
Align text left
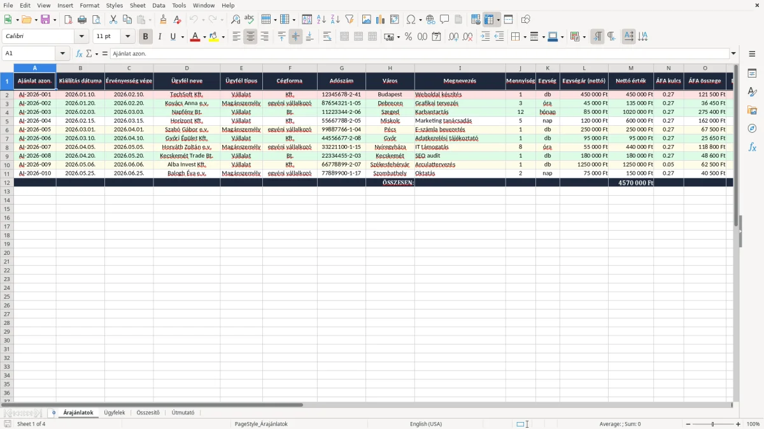236,37
